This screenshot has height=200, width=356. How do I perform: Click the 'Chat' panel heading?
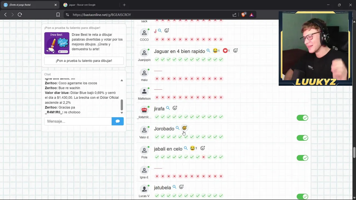[x=48, y=74]
